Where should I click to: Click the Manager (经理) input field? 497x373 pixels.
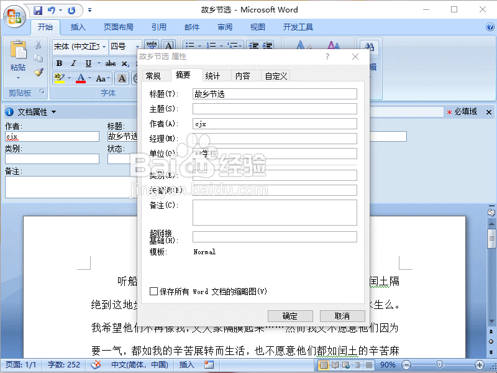(275, 139)
